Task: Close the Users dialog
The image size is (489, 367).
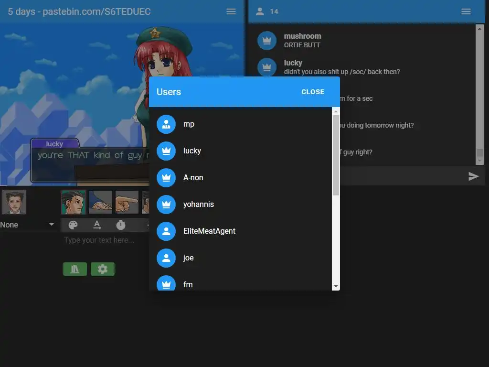Action: pyautogui.click(x=312, y=92)
